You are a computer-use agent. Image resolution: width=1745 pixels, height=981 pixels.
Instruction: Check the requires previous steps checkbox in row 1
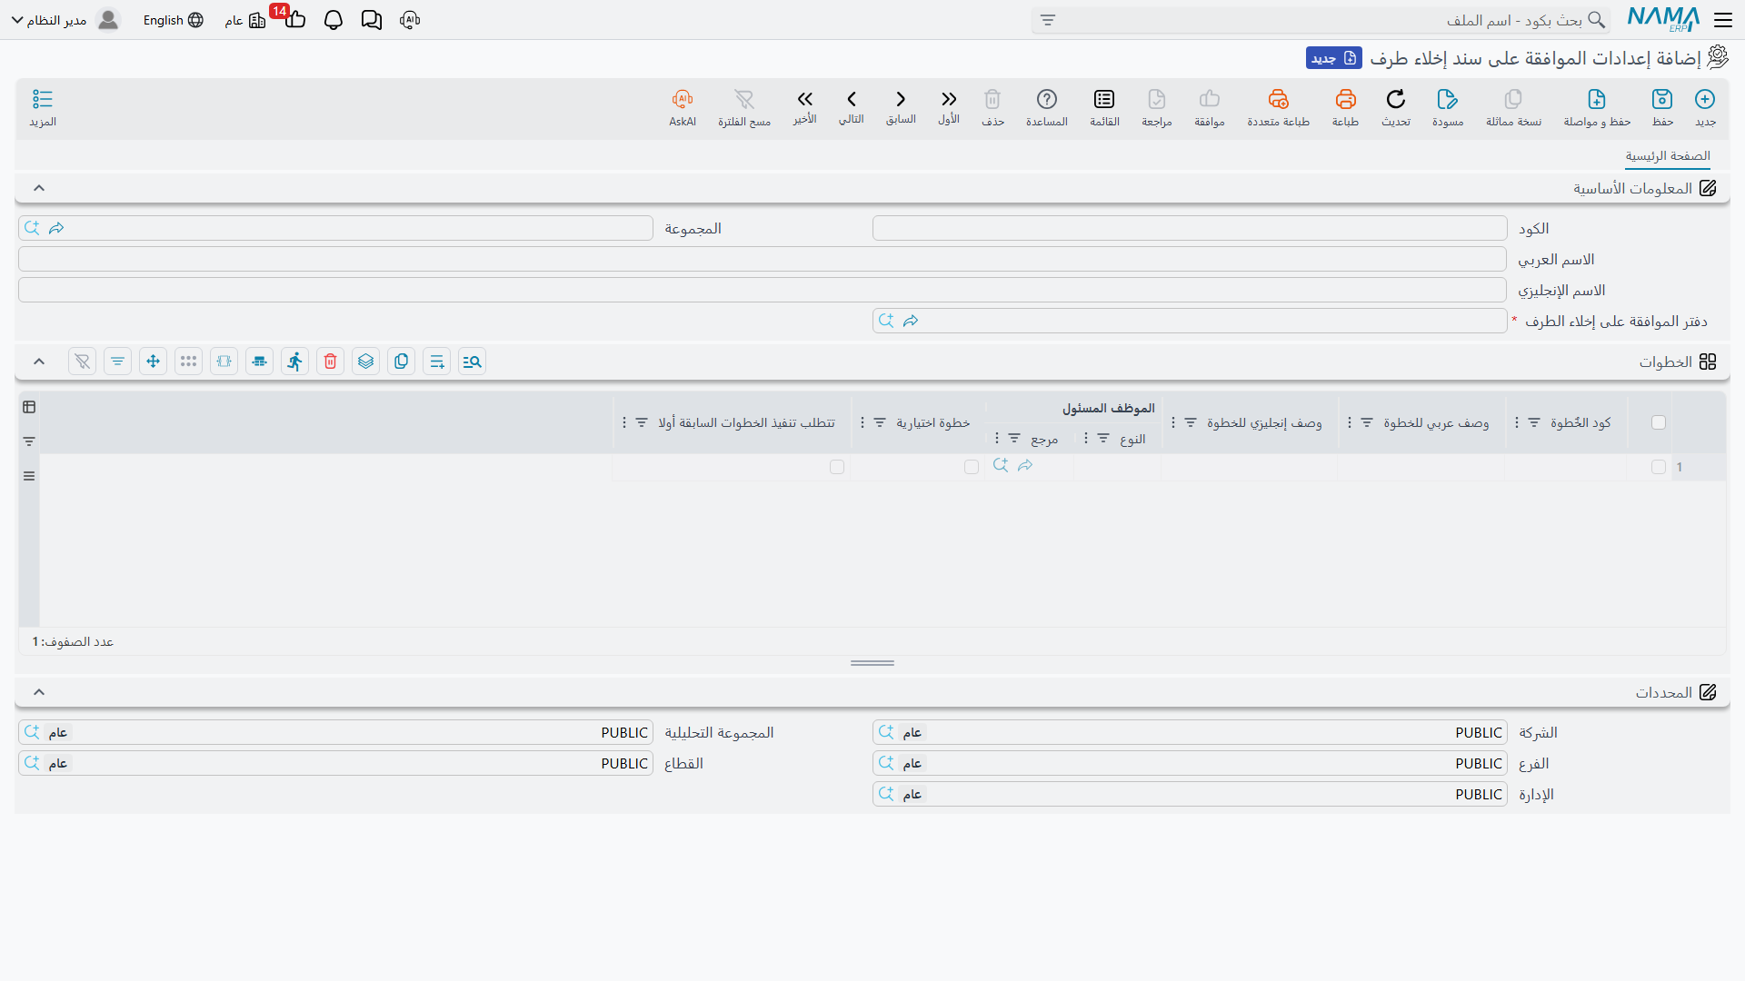tap(837, 467)
